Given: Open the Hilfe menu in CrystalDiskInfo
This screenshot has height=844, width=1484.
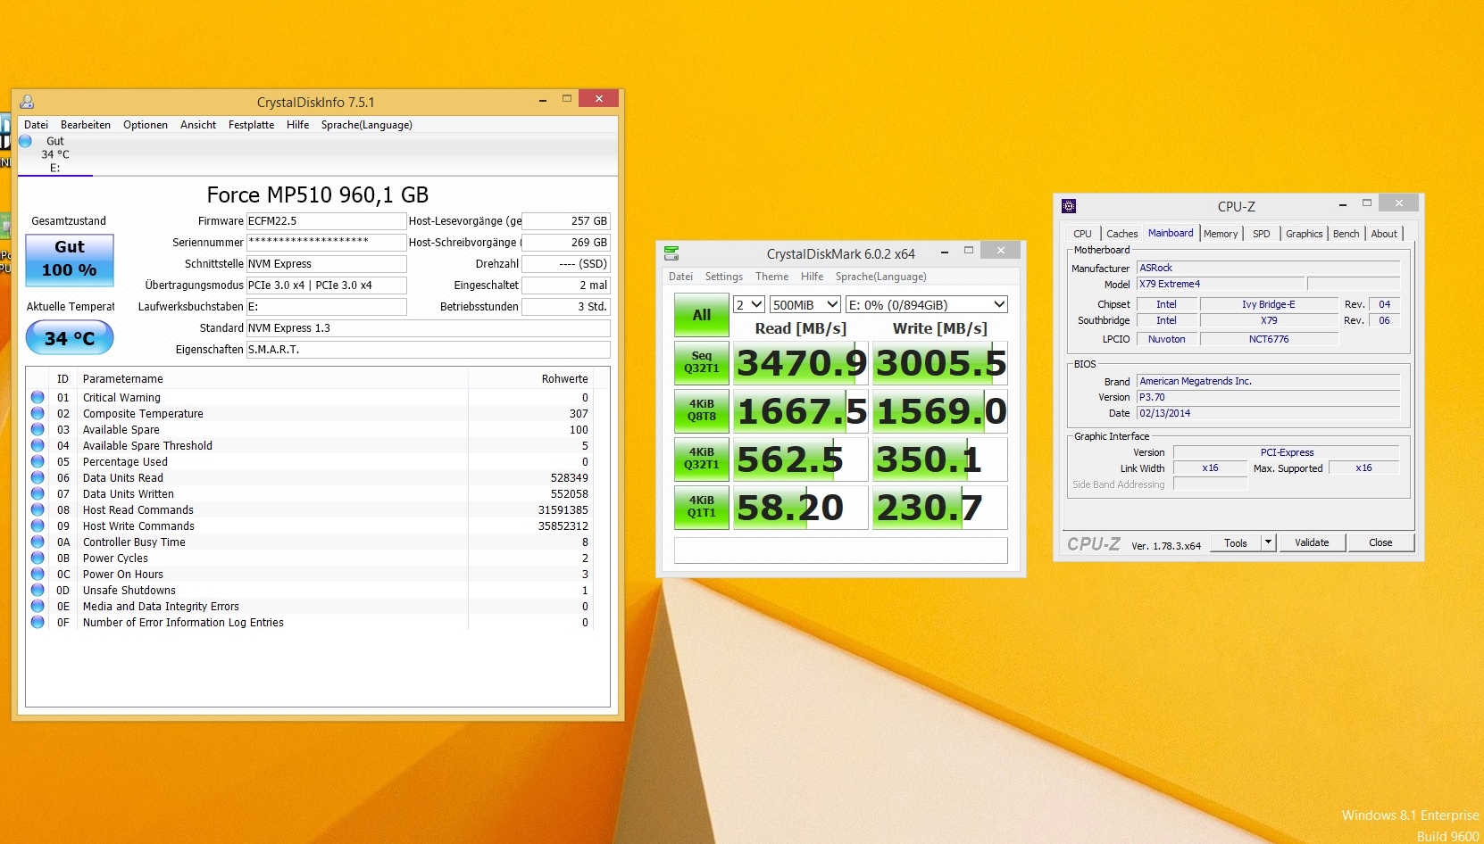Looking at the screenshot, I should point(298,125).
